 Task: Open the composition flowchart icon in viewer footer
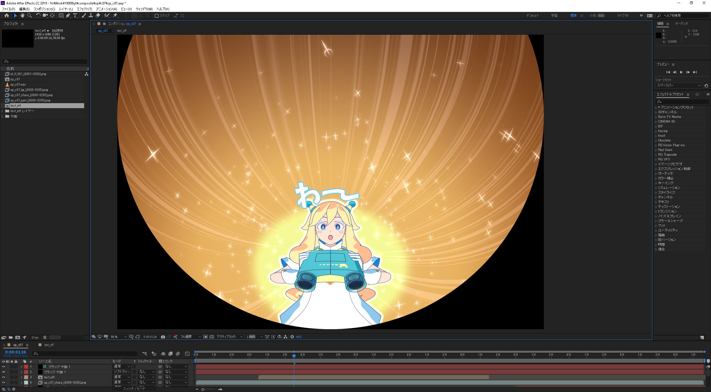(x=286, y=337)
